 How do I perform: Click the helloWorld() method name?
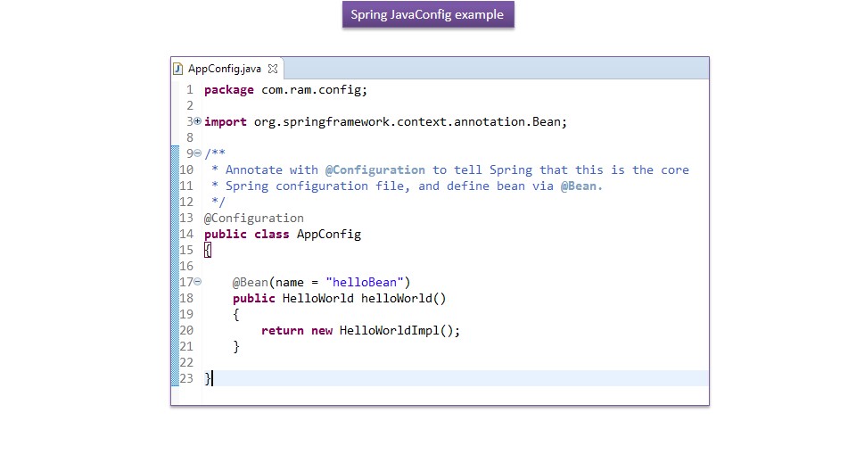click(x=403, y=298)
